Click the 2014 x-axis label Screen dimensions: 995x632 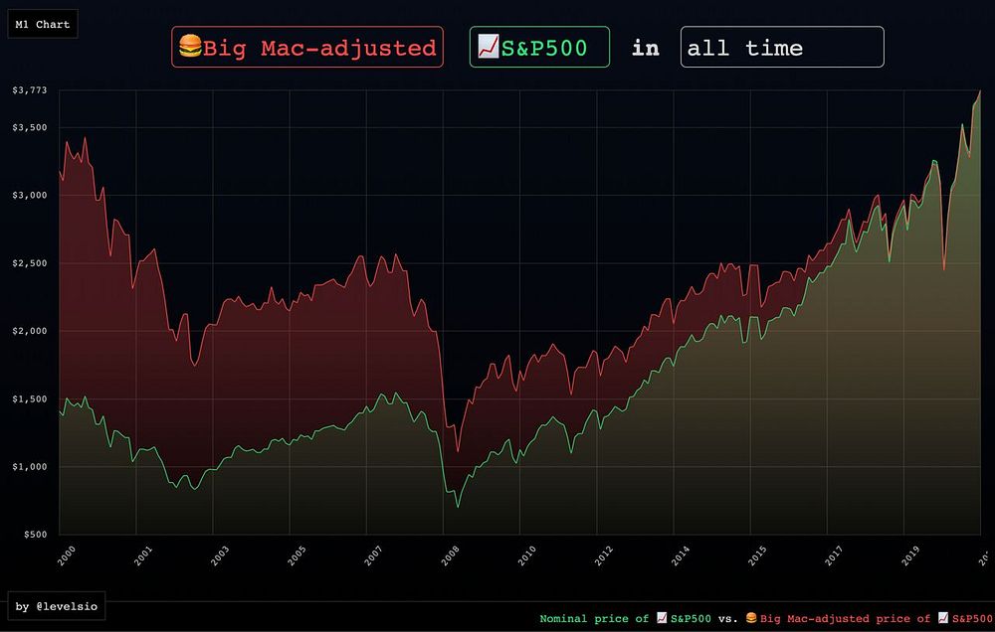pyautogui.click(x=681, y=555)
